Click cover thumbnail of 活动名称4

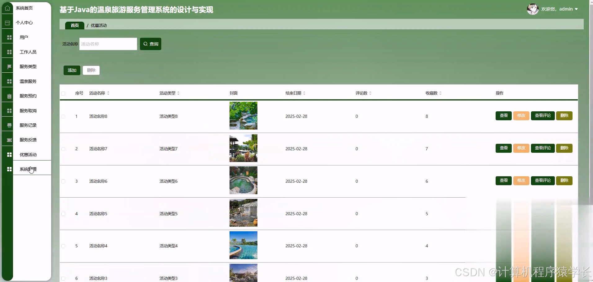pyautogui.click(x=243, y=245)
